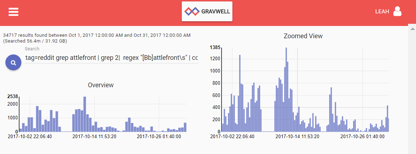Focus the Search query input field

[x=111, y=58]
